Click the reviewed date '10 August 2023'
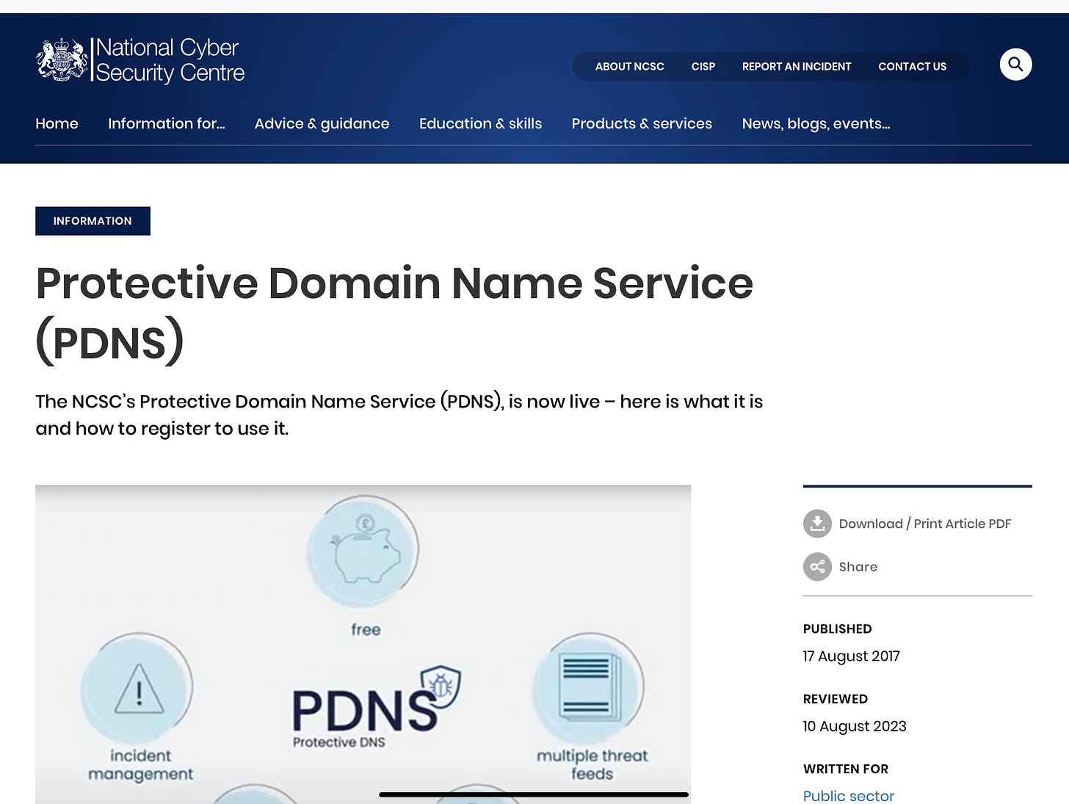This screenshot has height=804, width=1069. [855, 726]
